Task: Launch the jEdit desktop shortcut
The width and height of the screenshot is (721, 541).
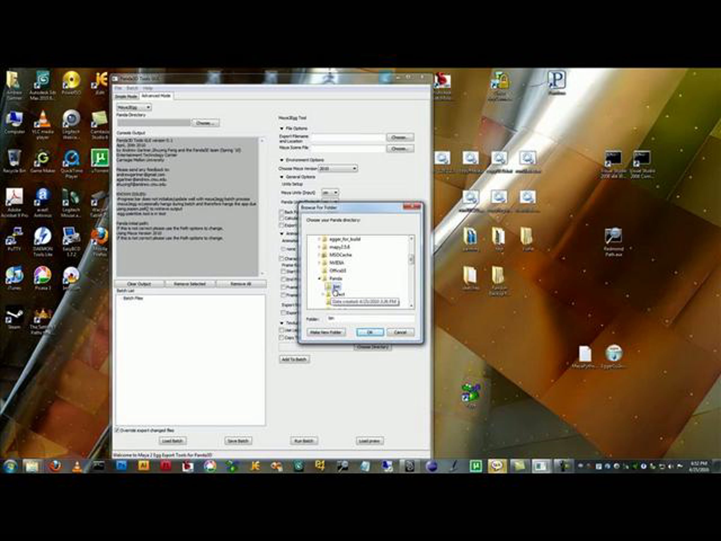Action: tap(100, 83)
